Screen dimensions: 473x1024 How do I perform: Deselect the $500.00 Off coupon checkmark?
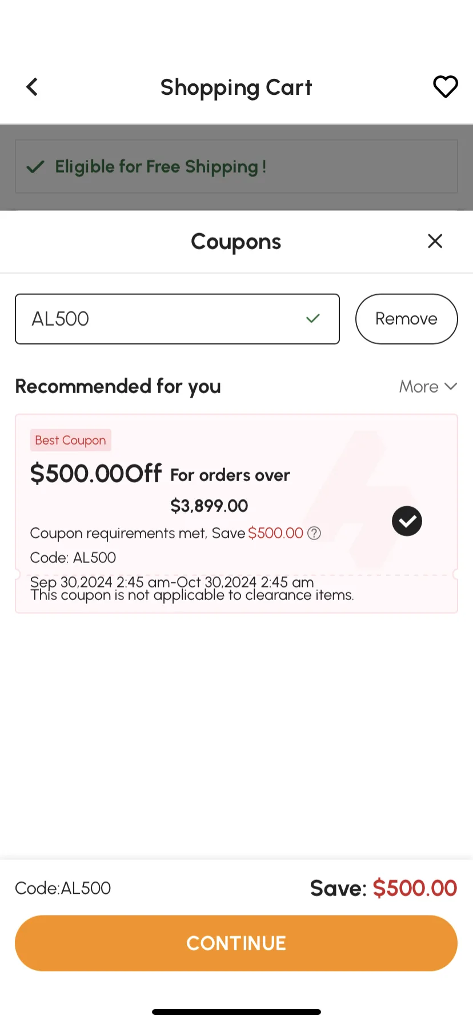point(407,521)
